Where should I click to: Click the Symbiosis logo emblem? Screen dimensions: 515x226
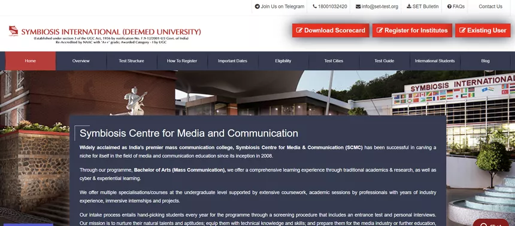point(13,30)
